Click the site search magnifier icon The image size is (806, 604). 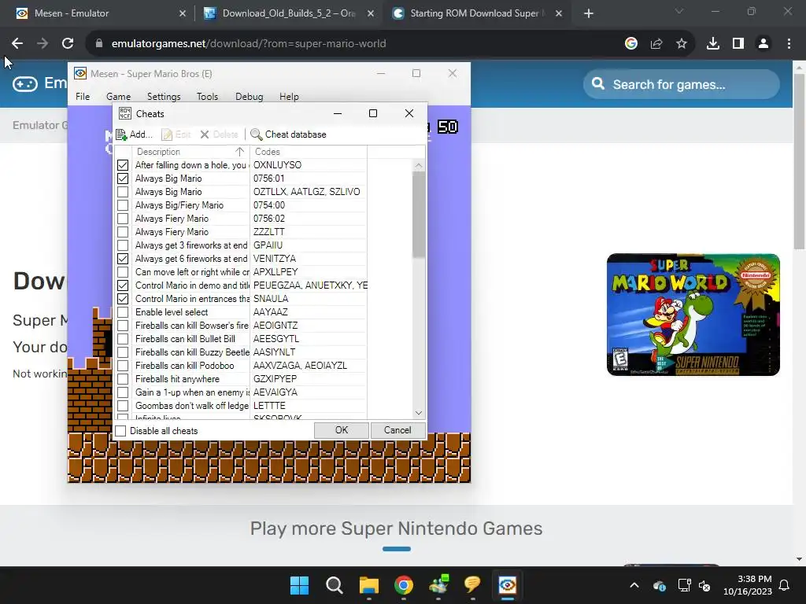[x=598, y=83]
